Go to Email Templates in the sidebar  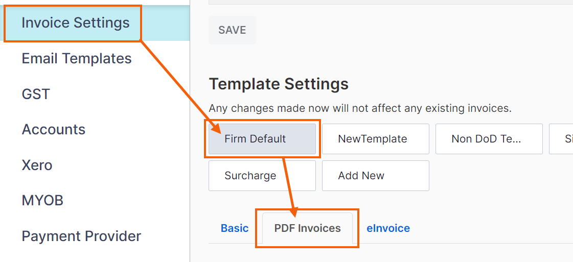click(76, 58)
